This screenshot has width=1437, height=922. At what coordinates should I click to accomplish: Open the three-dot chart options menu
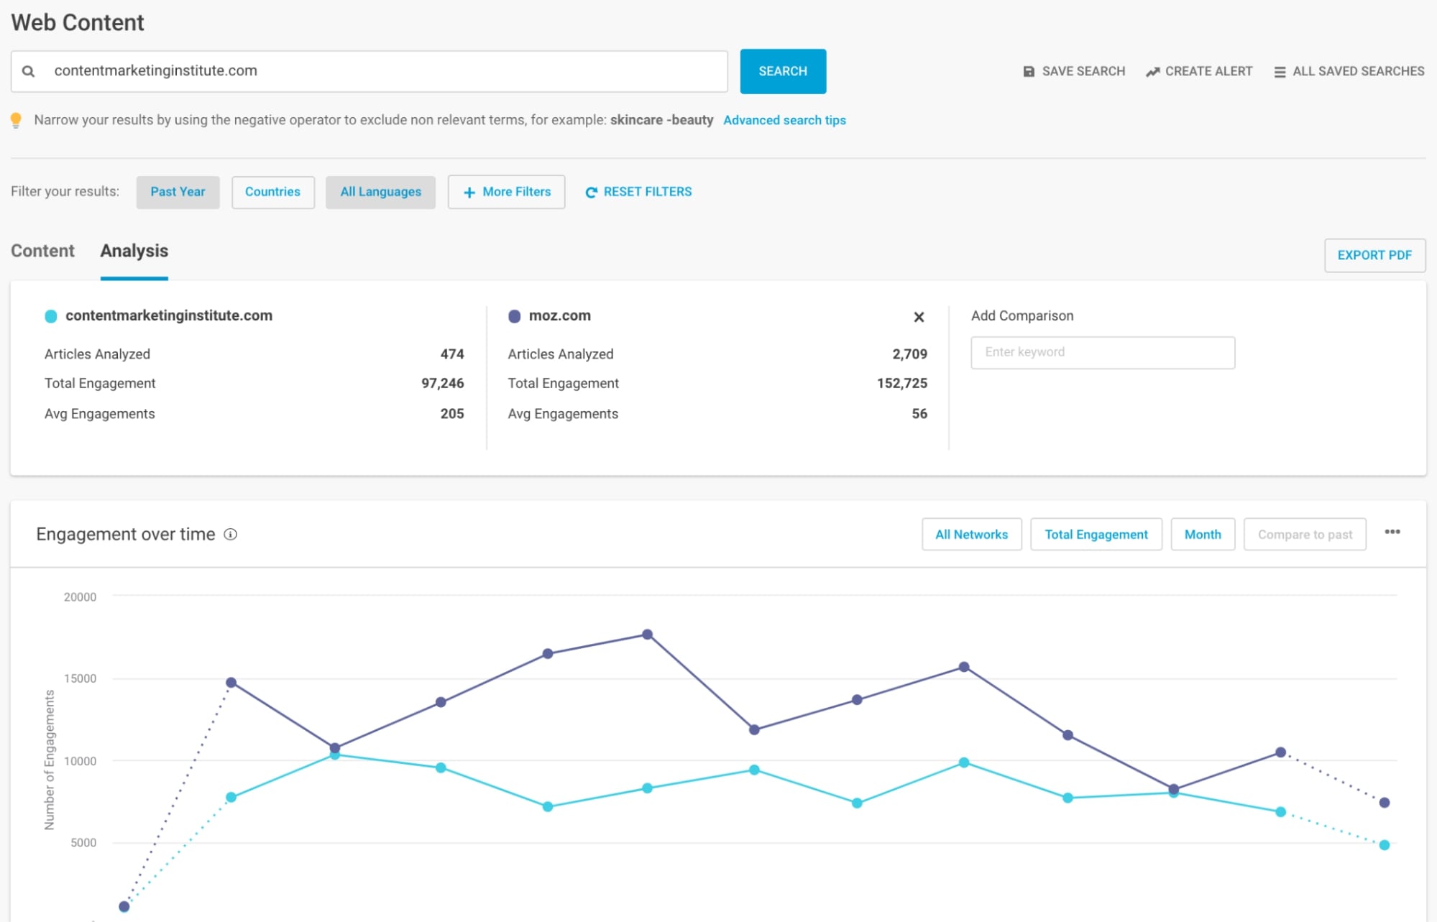[x=1392, y=533]
